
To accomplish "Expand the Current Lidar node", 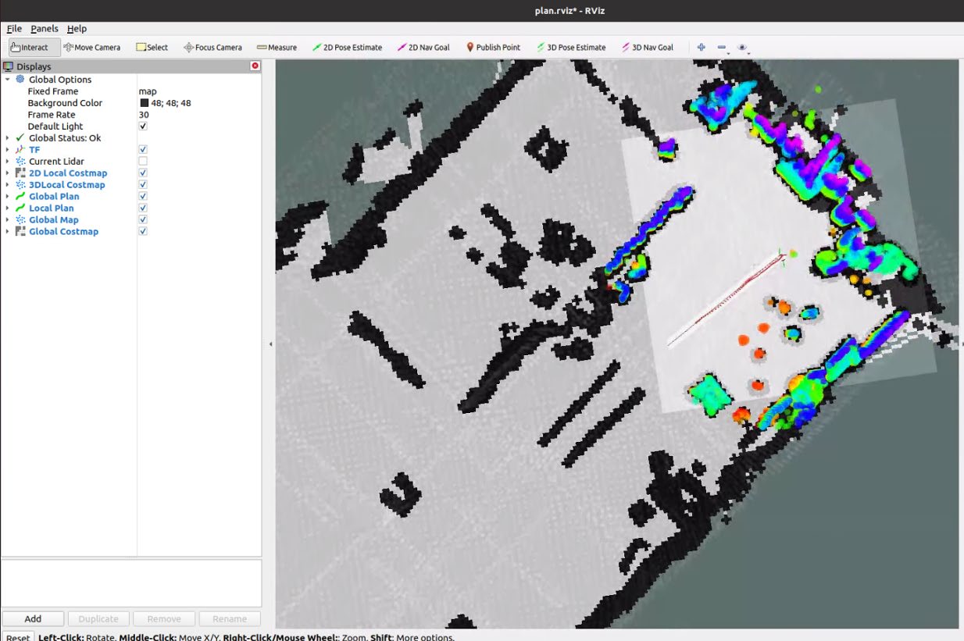I will tap(7, 162).
